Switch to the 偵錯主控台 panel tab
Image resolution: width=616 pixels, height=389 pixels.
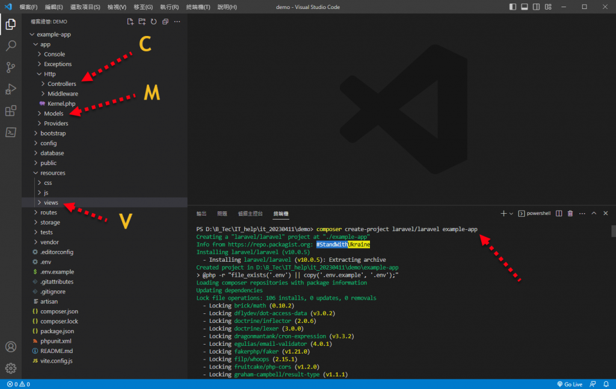[250, 214]
